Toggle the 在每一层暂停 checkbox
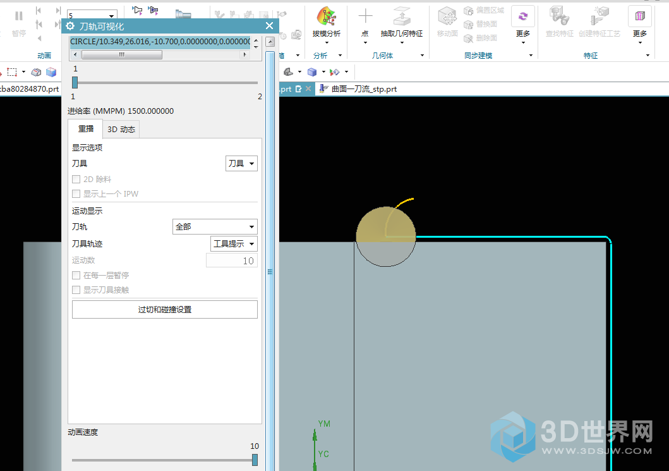The height and width of the screenshot is (471, 669). click(x=76, y=276)
